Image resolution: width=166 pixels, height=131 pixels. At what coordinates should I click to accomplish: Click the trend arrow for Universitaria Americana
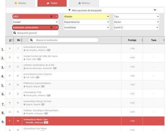[x=10, y=49]
